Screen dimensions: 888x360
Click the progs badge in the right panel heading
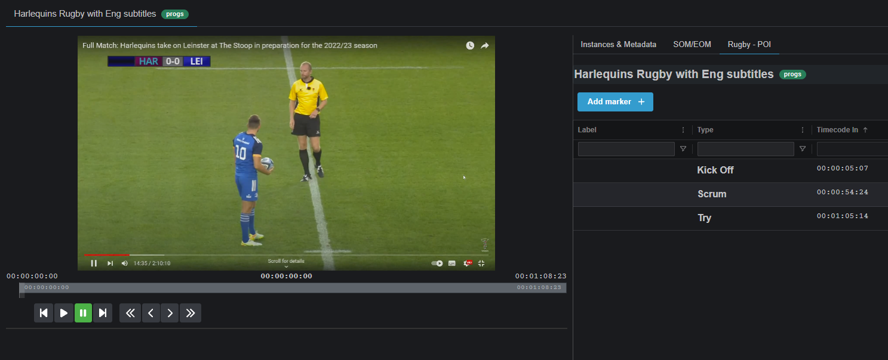792,75
